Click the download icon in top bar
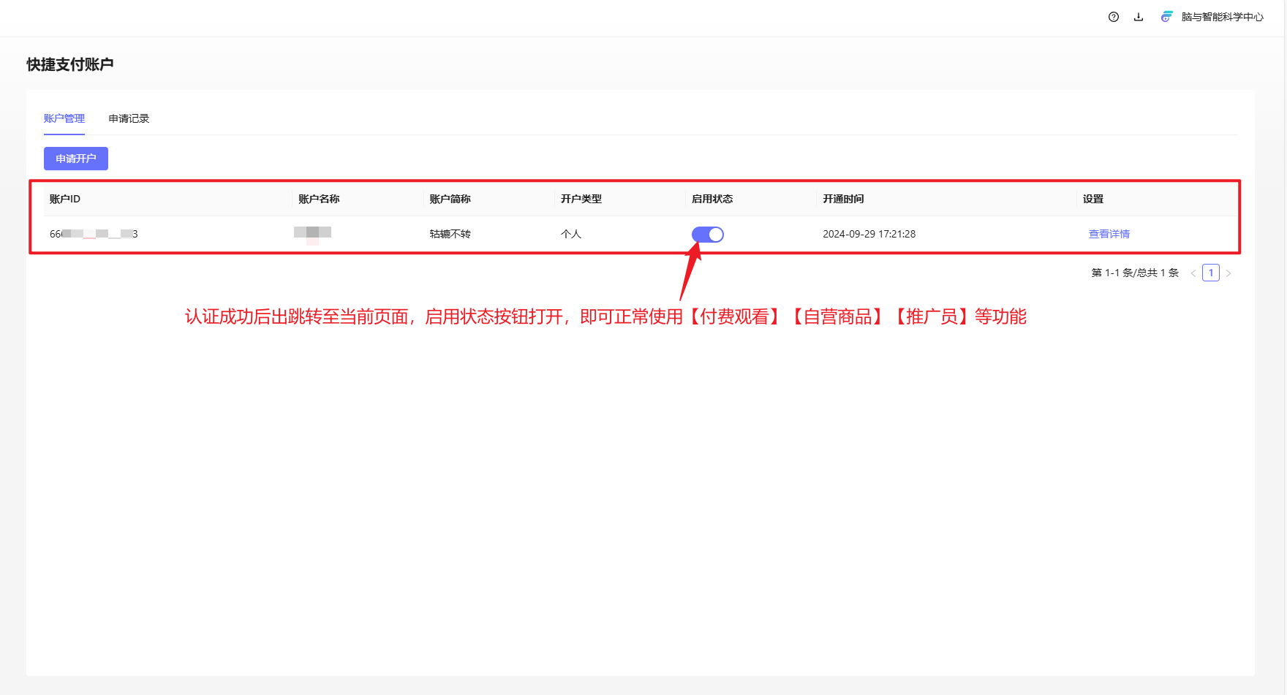 coord(1139,17)
